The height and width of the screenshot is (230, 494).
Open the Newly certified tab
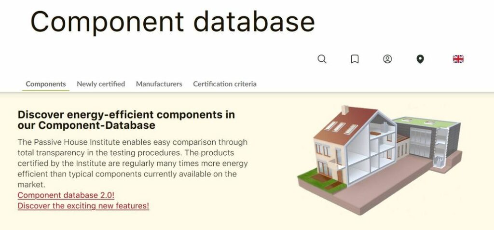[x=101, y=84]
